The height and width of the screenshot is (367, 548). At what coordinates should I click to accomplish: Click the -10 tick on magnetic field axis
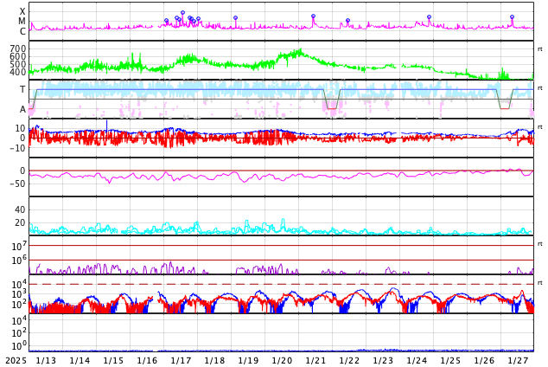click(x=17, y=148)
